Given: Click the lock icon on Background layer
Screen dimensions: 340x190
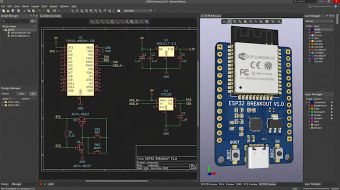Looking at the screenshot, I should (x=331, y=105).
